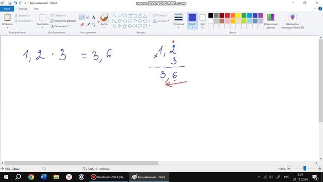Image resolution: width=323 pixels, height=182 pixels.
Task: Open the Outline (Контур) dropdown
Action: click(160, 16)
